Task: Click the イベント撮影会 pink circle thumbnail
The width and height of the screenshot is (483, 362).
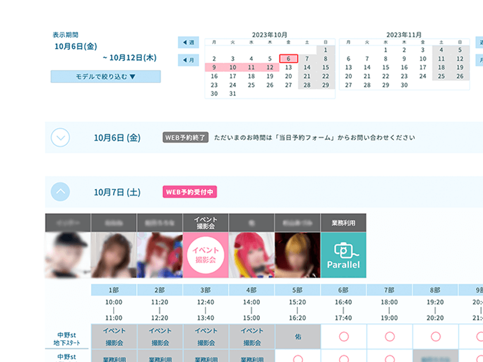Action: click(x=205, y=255)
